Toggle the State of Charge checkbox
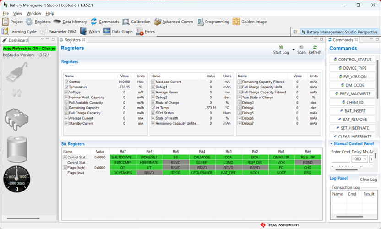The width and height of the screenshot is (381, 229). pyautogui.click(x=153, y=103)
